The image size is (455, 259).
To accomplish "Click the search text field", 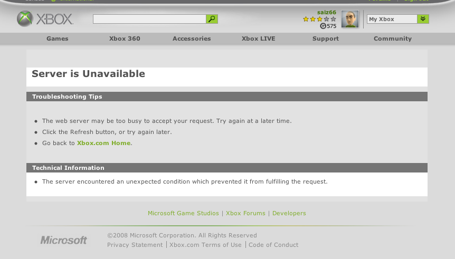I will pos(149,19).
